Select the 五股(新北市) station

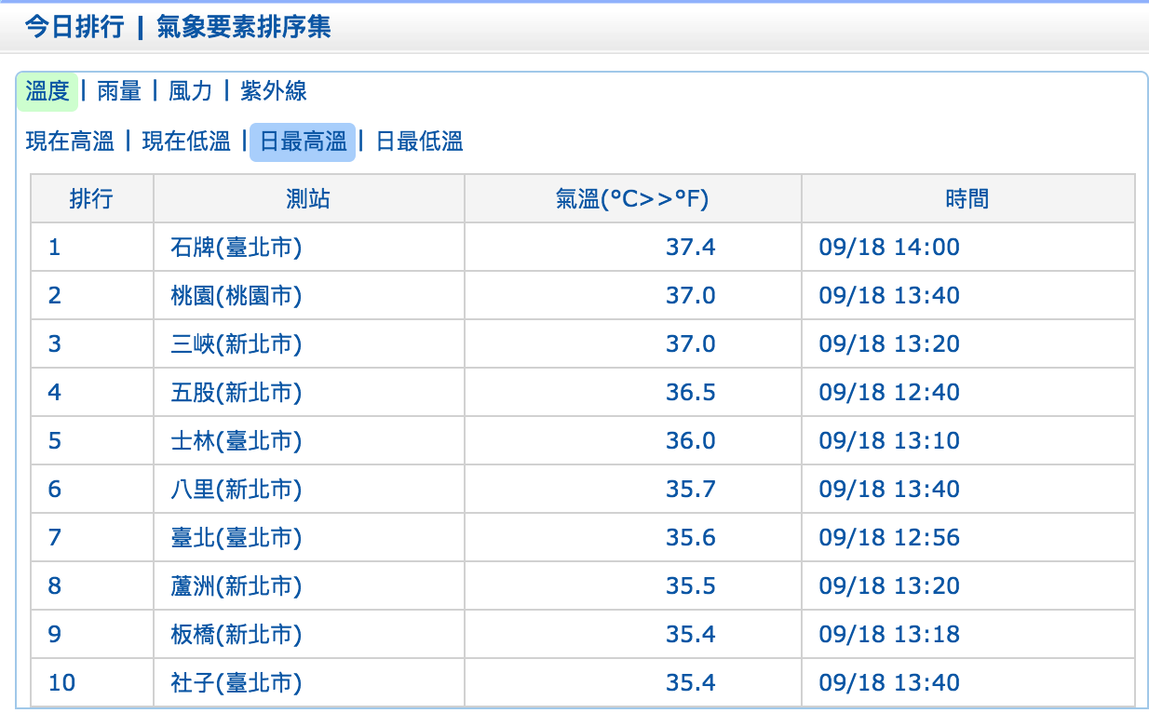tap(237, 393)
